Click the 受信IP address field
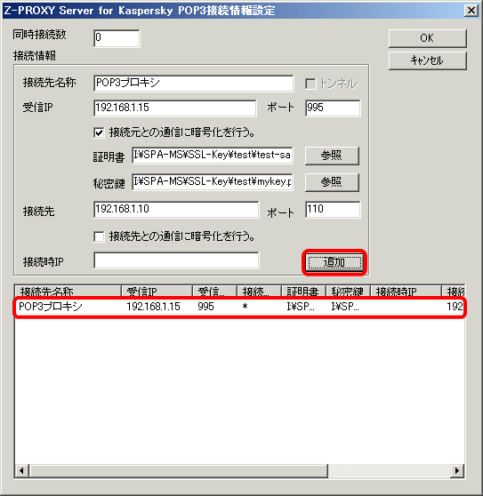Viewport: 483px width, 496px height. pyautogui.click(x=175, y=108)
